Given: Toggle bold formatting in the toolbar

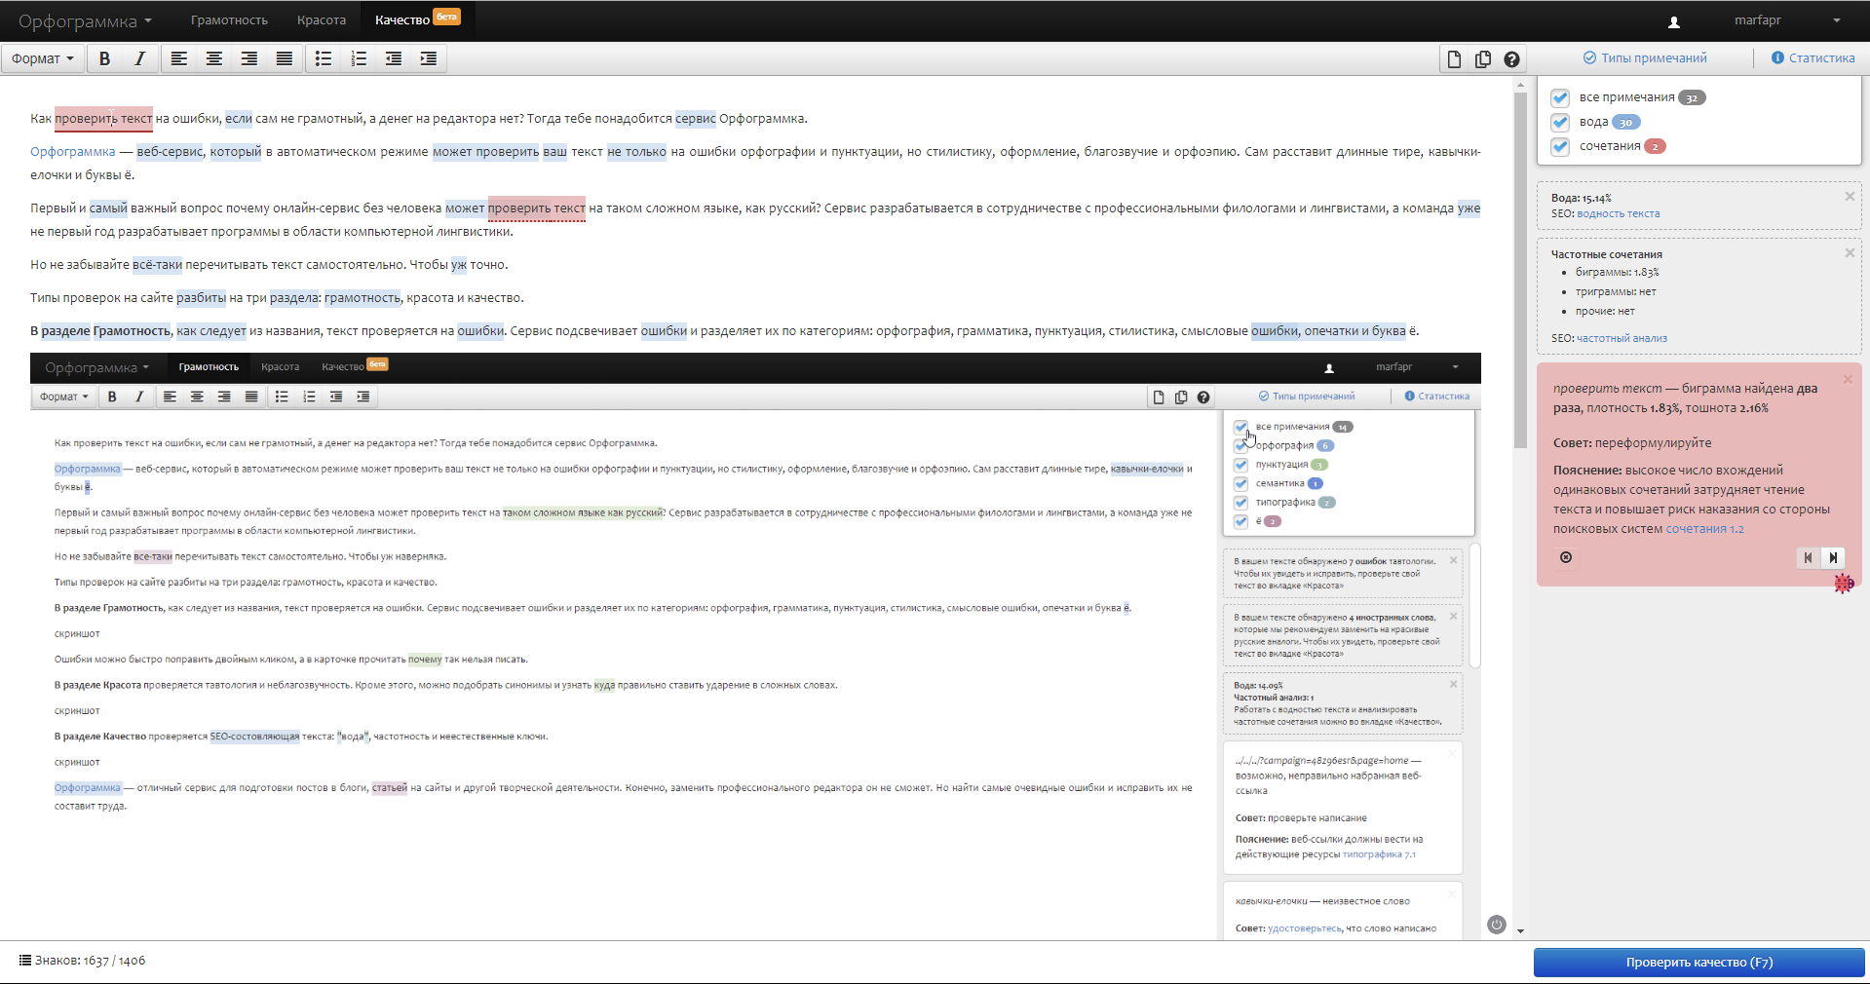Looking at the screenshot, I should point(105,58).
